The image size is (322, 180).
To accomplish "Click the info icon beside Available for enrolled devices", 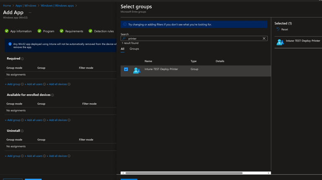I will tap(52, 95).
